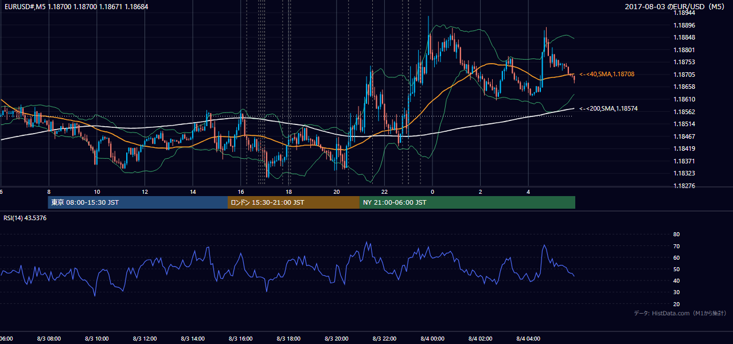
Task: Click RSI level 20 on the axis
Action: coord(676,304)
